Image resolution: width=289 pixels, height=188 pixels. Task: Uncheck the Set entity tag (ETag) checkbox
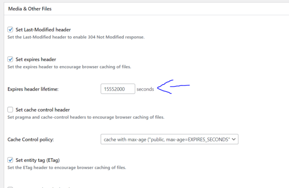[x=11, y=160]
